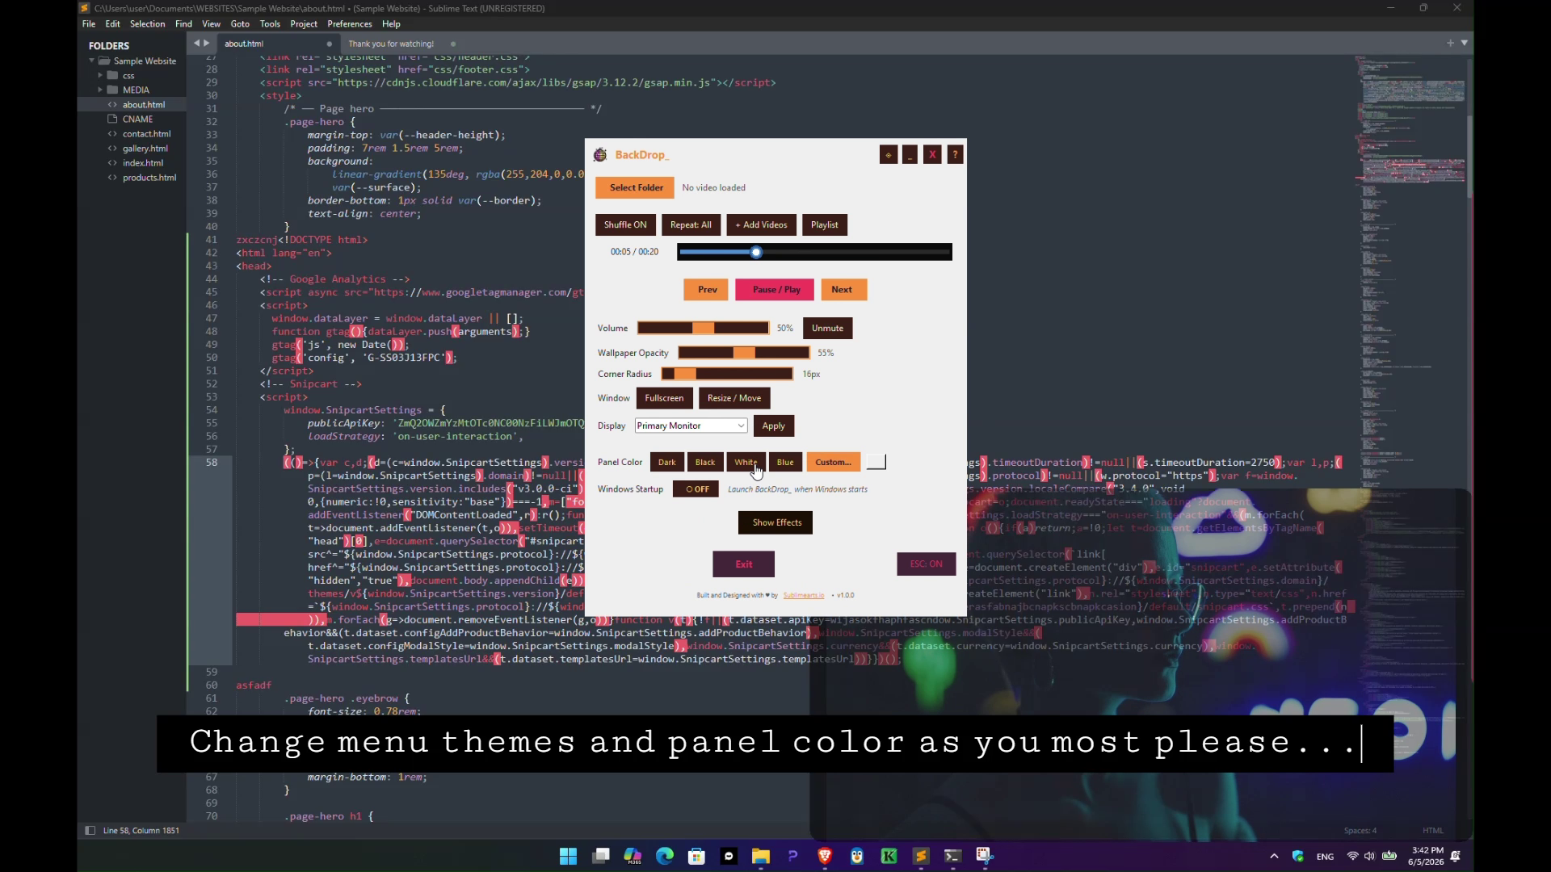Open the File menu
Viewport: 1551px width, 872px height.
89,23
